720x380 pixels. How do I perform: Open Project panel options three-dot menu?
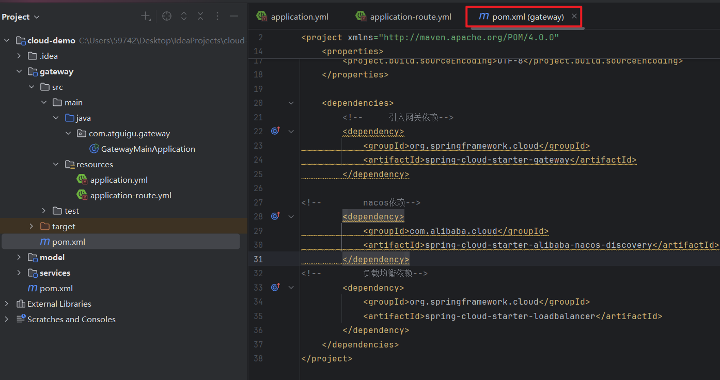[x=217, y=17]
